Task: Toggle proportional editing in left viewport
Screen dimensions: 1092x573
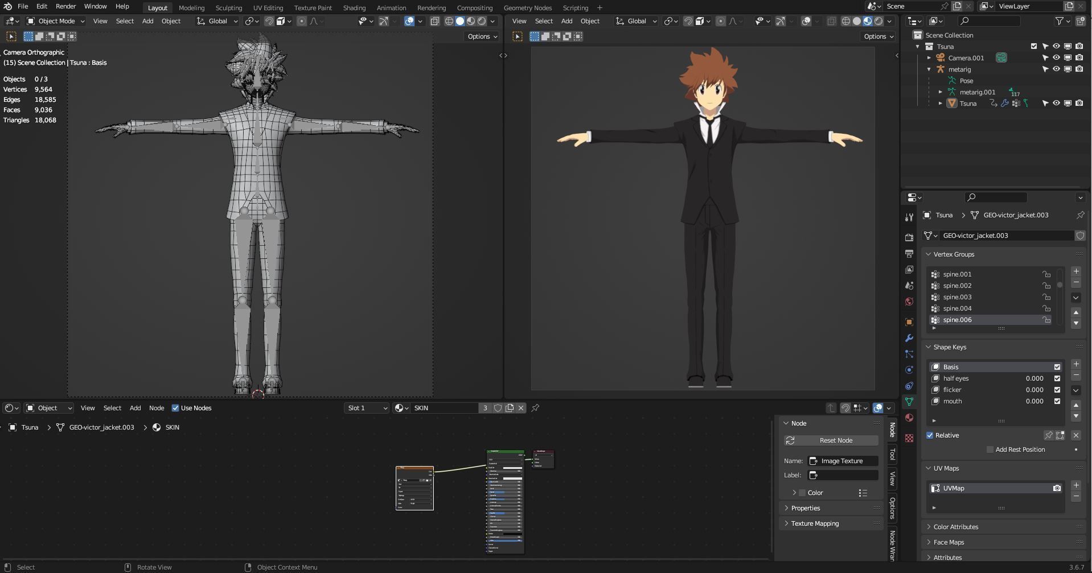Action: (302, 21)
